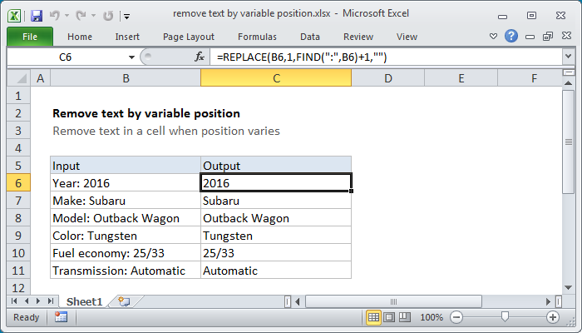Select column D header
582x333 pixels.
388,78
